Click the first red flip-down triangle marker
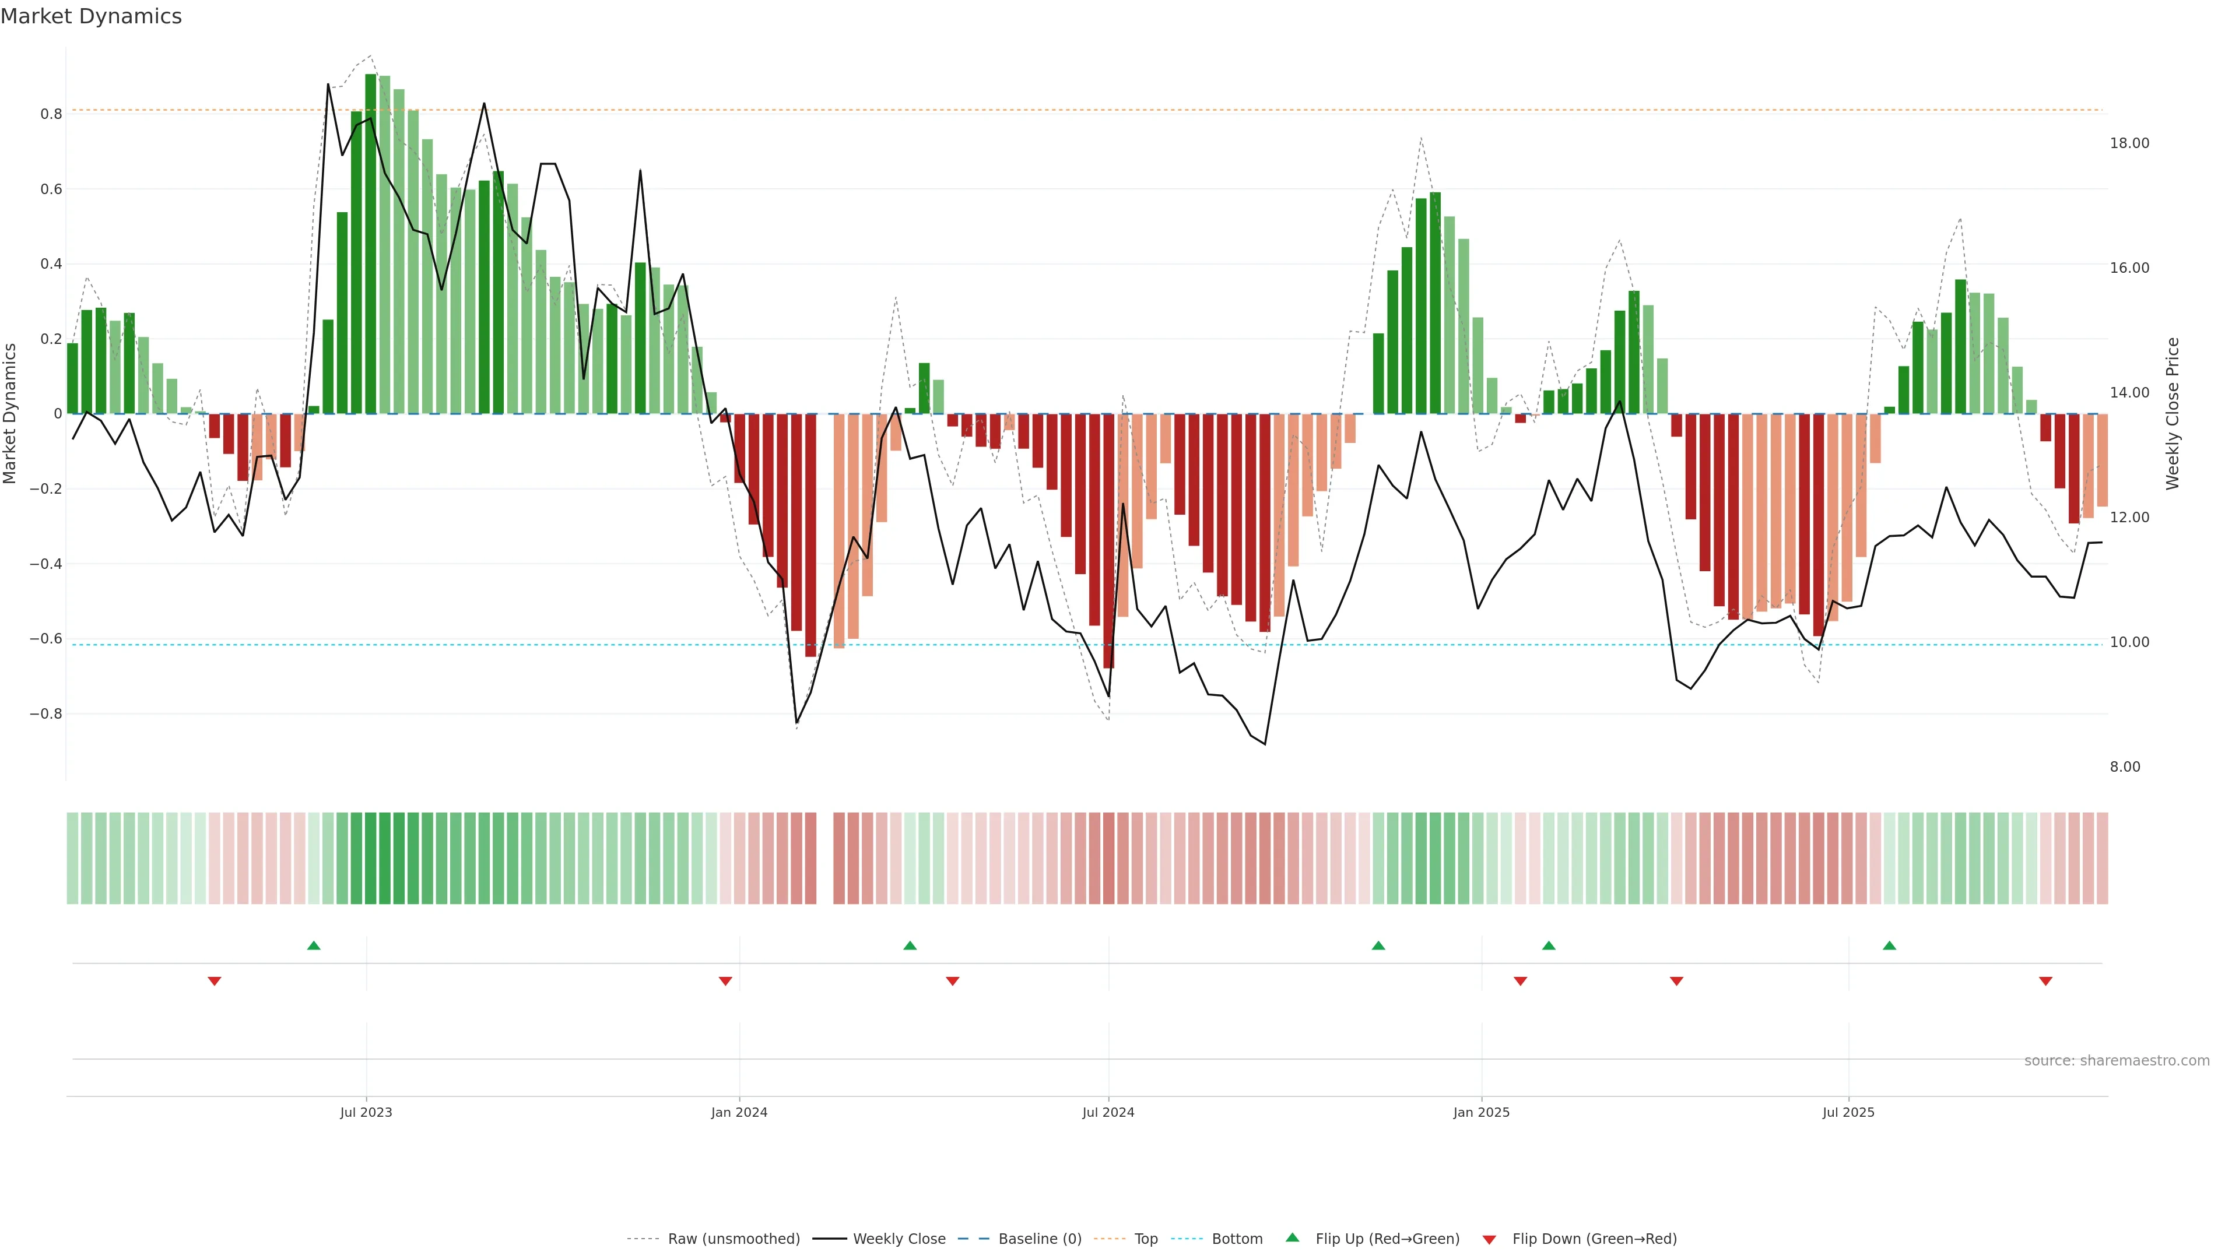2239x1259 pixels. click(215, 981)
